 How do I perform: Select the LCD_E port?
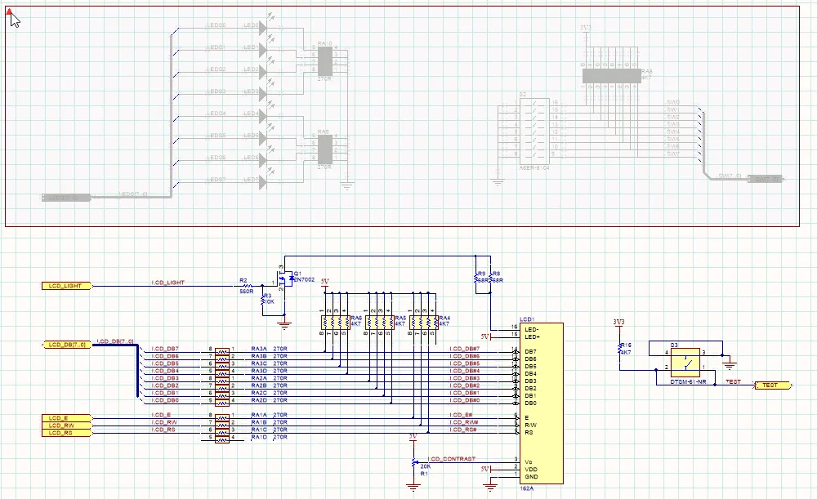point(68,418)
